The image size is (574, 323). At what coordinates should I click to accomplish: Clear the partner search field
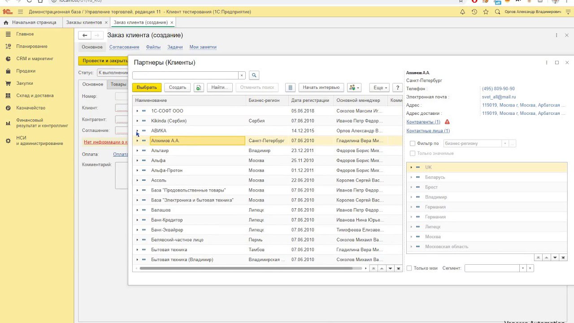point(242,75)
